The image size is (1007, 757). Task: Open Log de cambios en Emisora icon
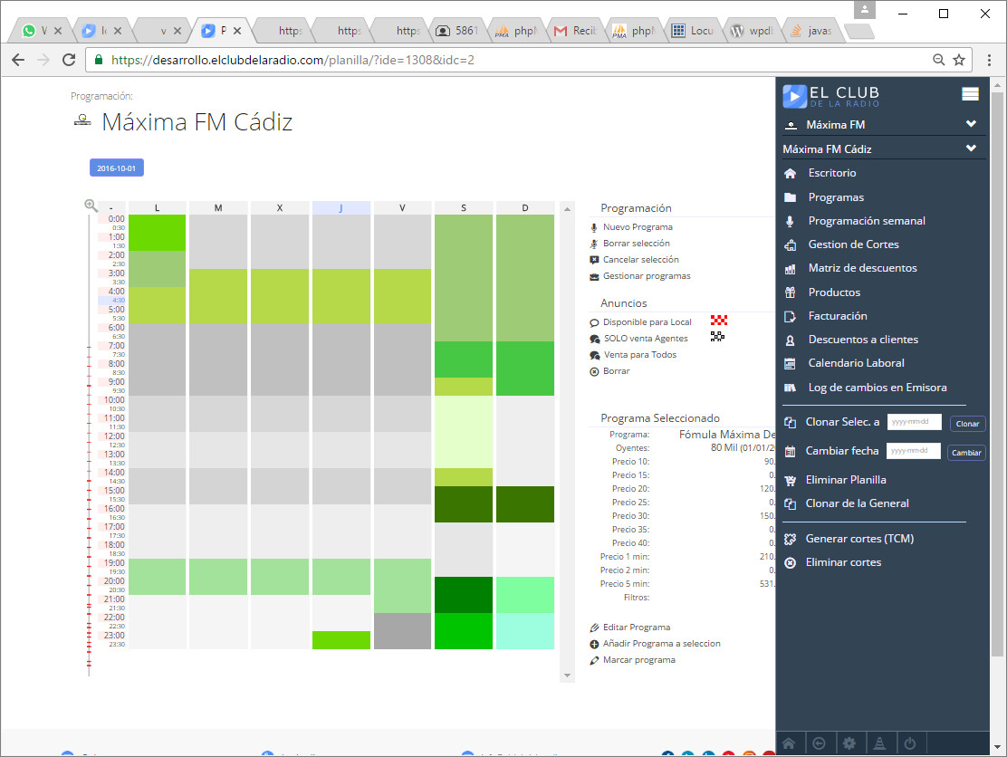[790, 388]
